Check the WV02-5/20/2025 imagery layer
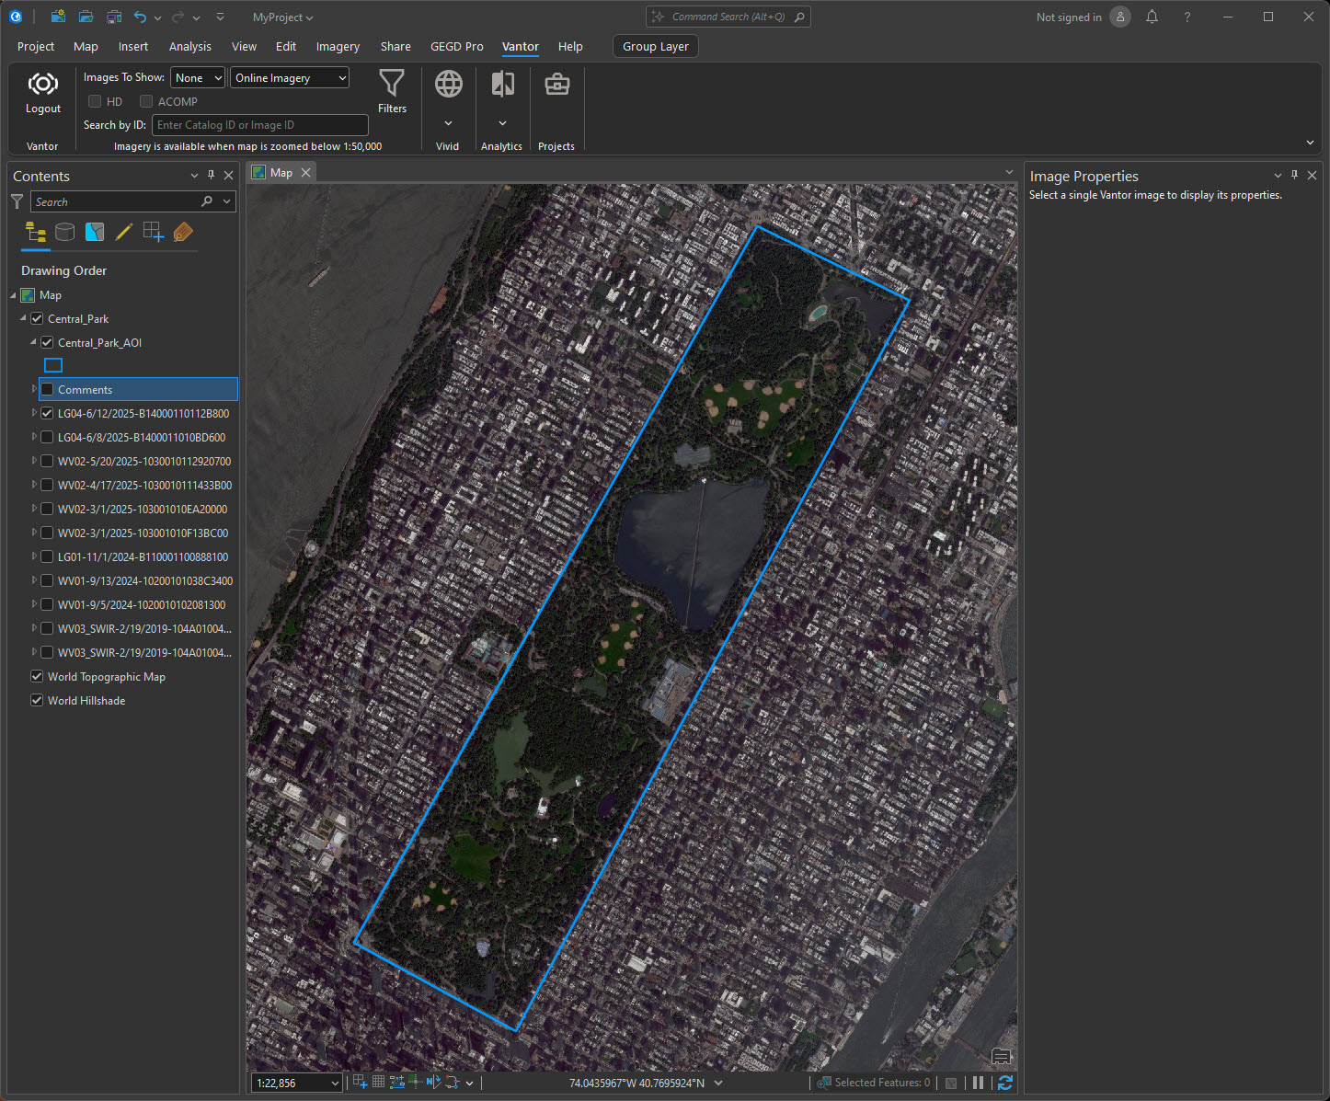 pyautogui.click(x=47, y=461)
